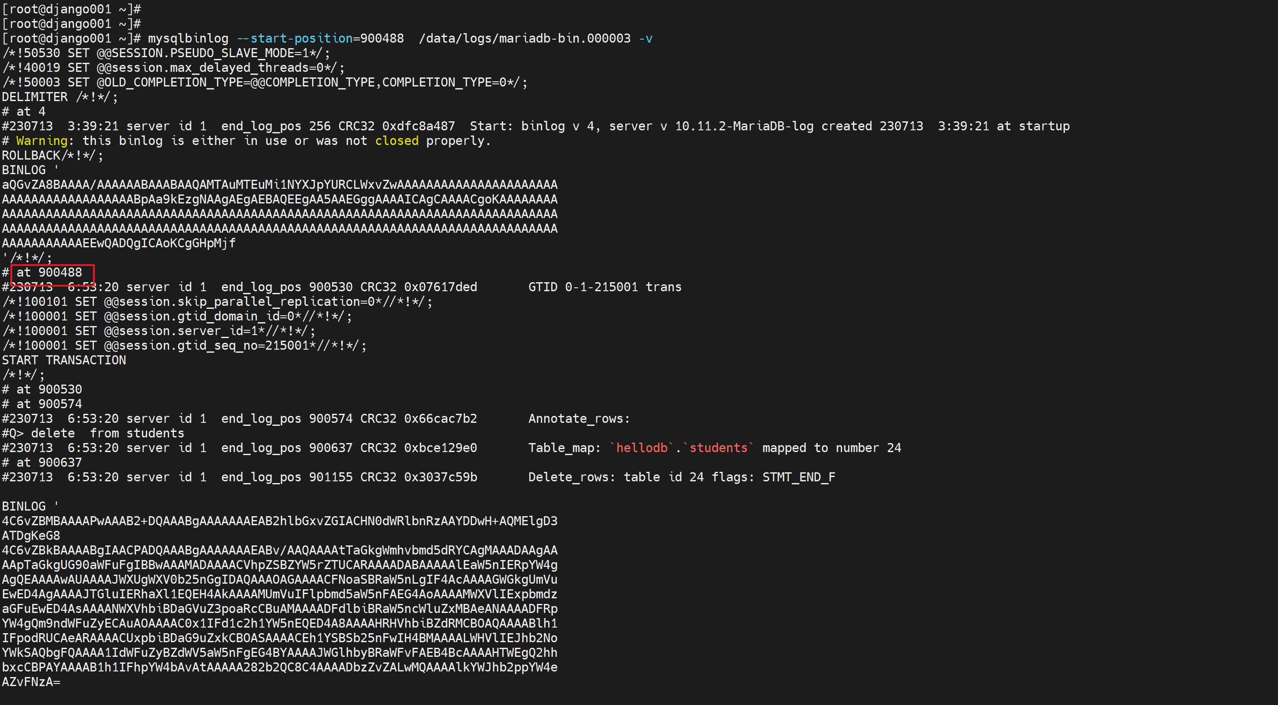The width and height of the screenshot is (1278, 705).
Task: Click the "# at 900574" position line
Action: (x=42, y=404)
